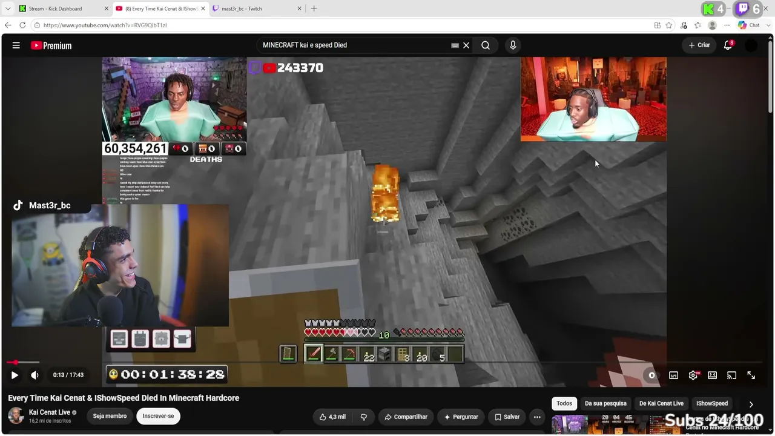Open the browser apps icon in address bar
The height and width of the screenshot is (436, 775).
coord(658,25)
